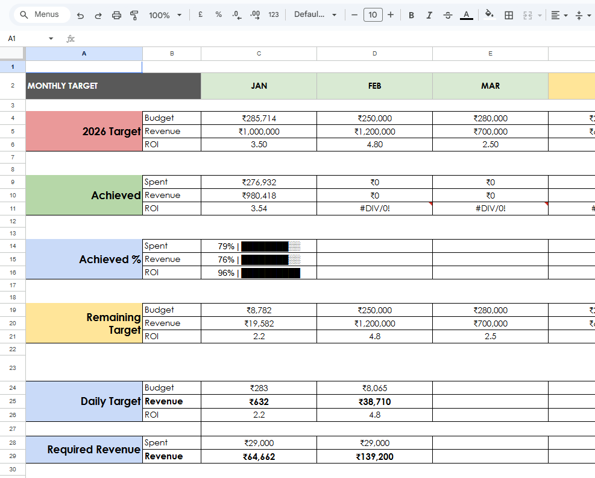595x478 pixels.
Task: Format selection as percent
Action: pos(218,15)
